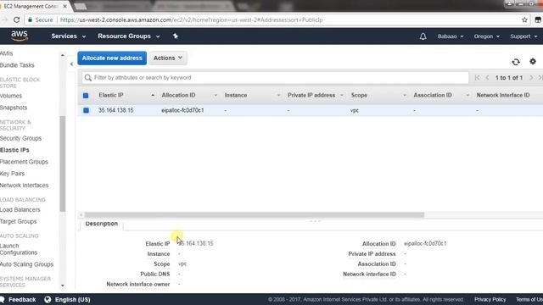Open the Oregon region selector

tap(486, 36)
